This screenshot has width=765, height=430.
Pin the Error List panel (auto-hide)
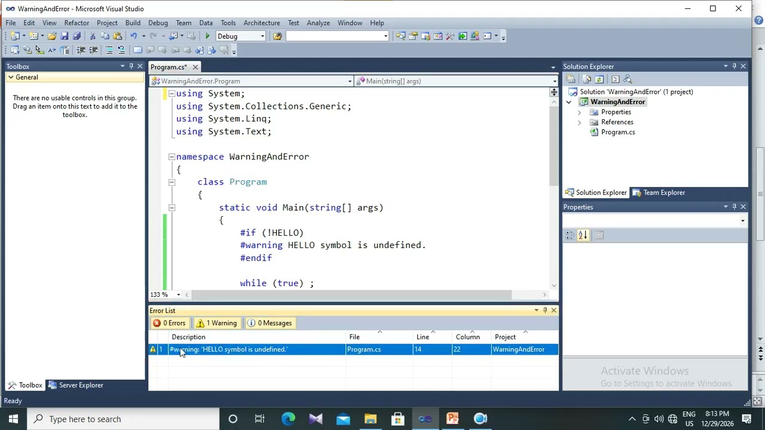(545, 311)
